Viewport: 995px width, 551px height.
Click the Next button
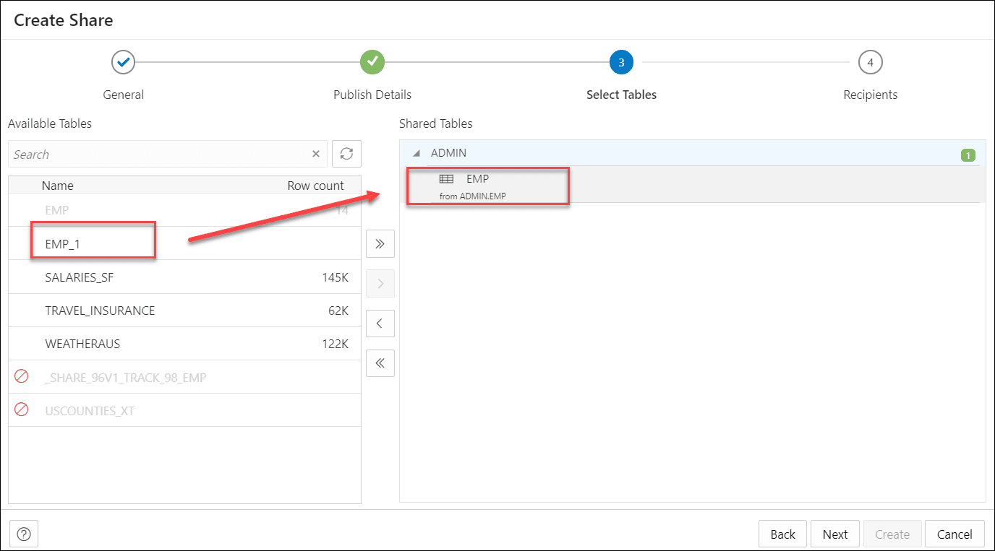(x=834, y=534)
